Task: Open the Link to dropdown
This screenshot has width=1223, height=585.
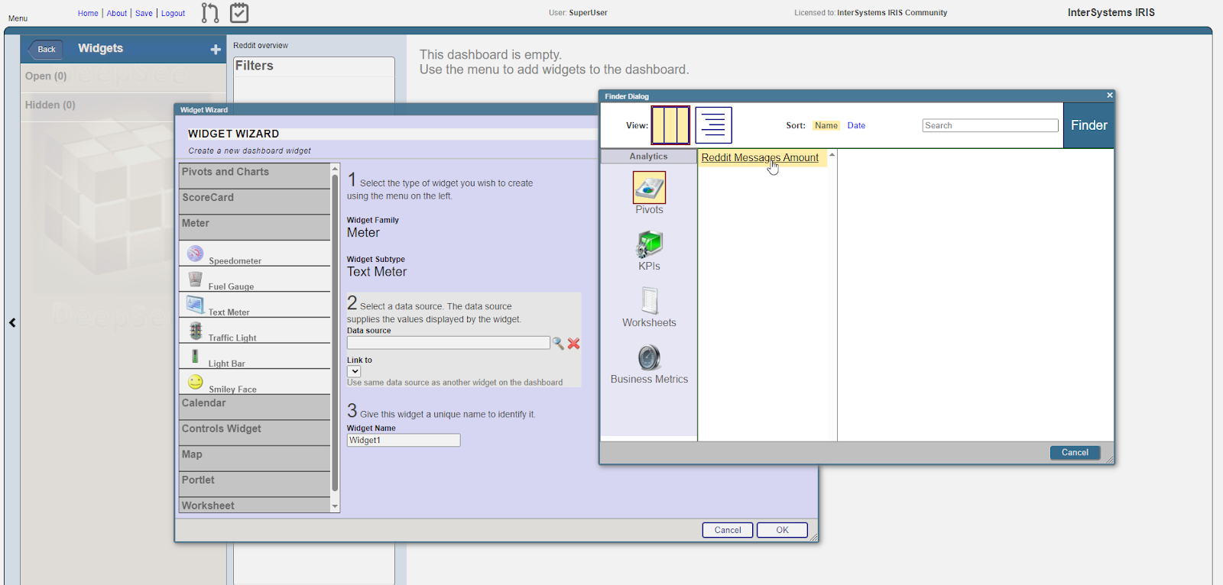Action: coord(355,371)
